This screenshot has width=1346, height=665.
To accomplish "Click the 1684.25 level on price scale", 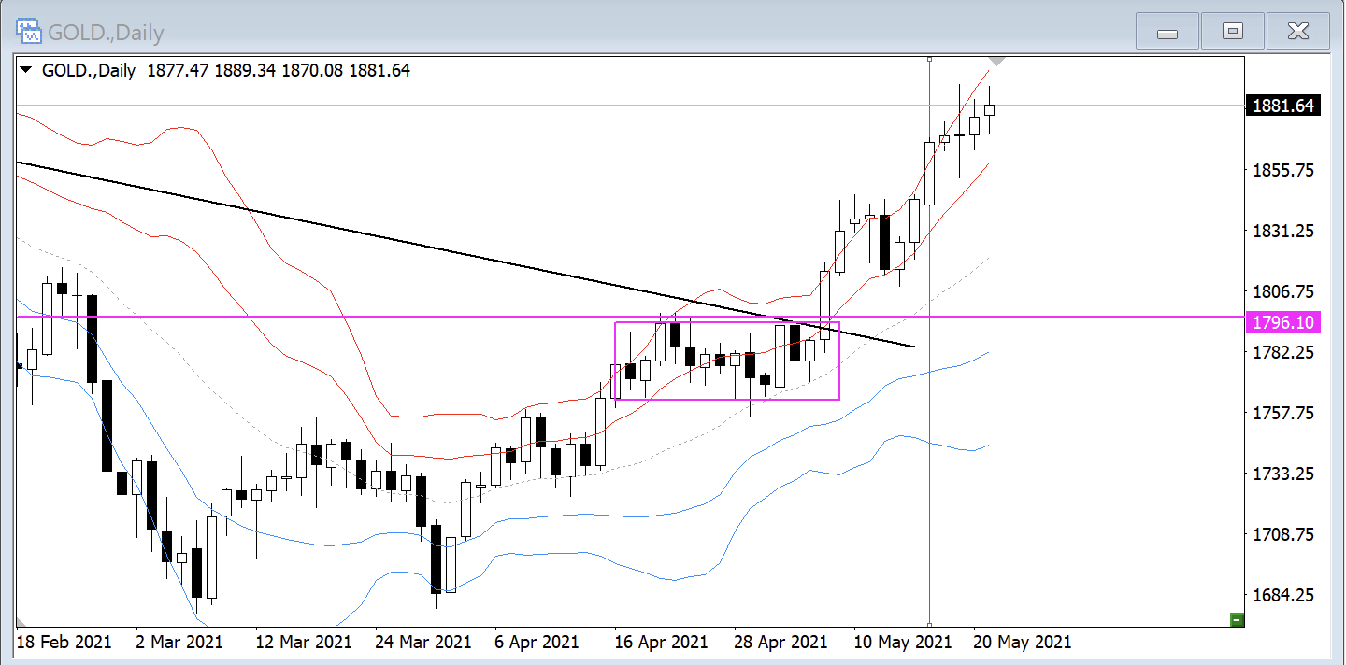I will click(x=1282, y=596).
